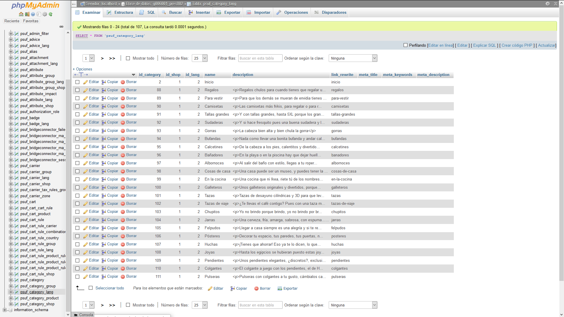This screenshot has height=317, width=564.
Task: Open sidebar settings gear icon
Action: pos(45,14)
